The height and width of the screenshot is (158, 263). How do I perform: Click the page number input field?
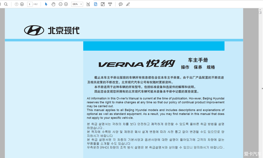tap(30, 4)
